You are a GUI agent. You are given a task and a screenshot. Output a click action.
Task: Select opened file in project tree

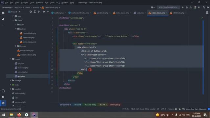click(x=31, y=12)
